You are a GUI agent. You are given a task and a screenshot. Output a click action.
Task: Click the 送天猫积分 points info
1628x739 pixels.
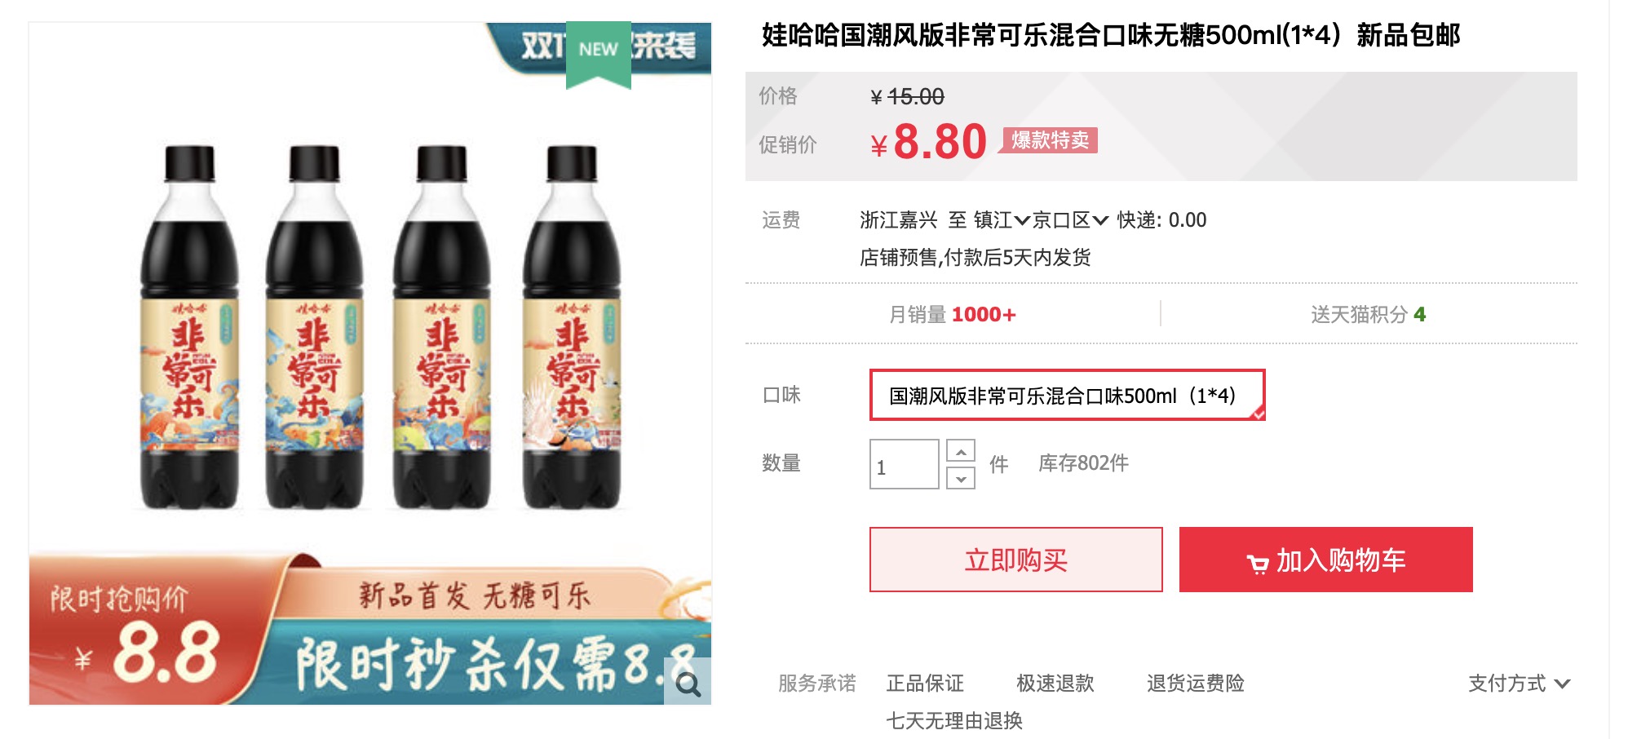1368,315
